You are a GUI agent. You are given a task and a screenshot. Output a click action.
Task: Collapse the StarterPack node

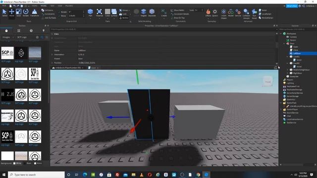281,103
